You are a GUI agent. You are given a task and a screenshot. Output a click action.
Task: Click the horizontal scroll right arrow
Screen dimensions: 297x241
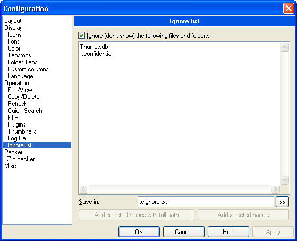pos(275,189)
